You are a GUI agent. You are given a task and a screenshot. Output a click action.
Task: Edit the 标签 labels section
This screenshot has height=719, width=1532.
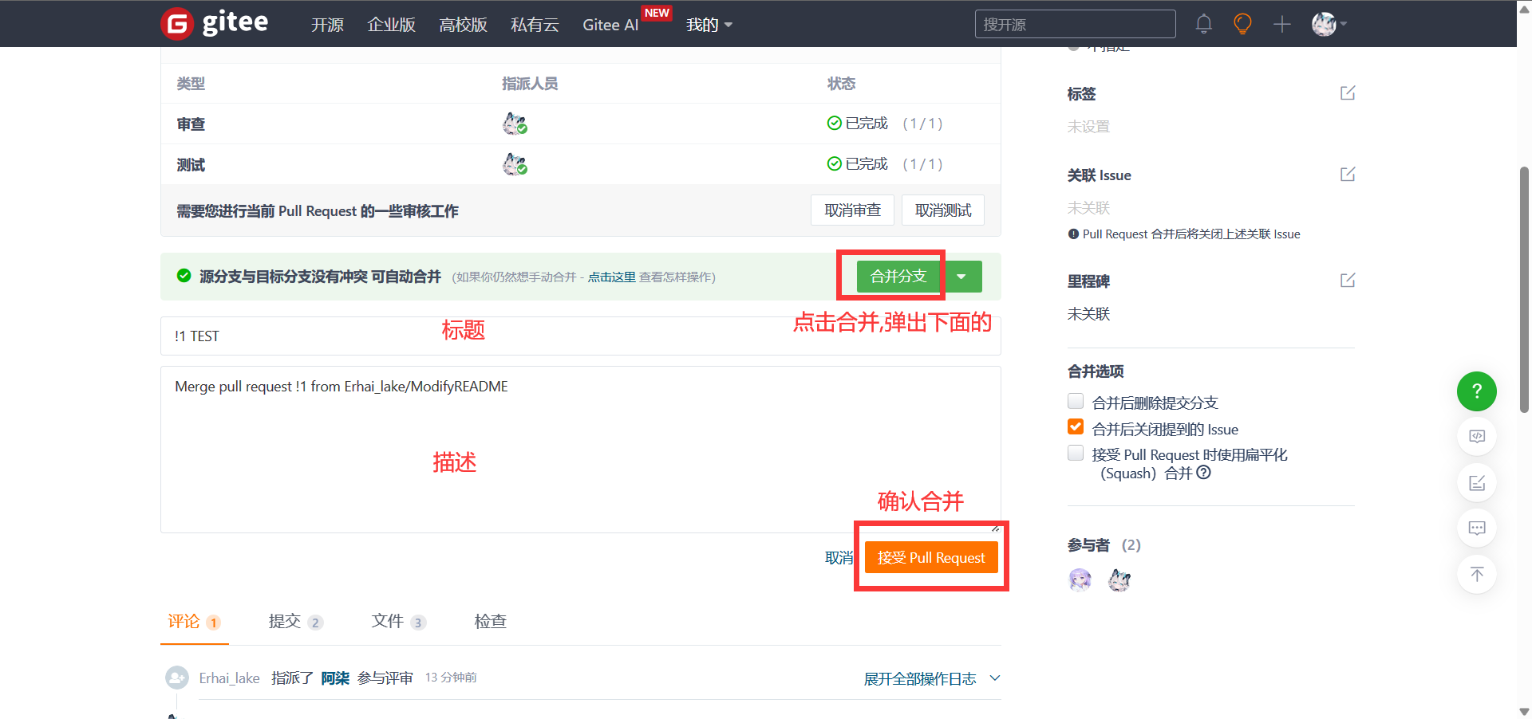(1347, 93)
